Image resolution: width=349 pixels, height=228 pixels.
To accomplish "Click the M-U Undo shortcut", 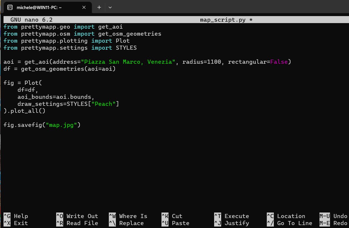I will coord(333,216).
